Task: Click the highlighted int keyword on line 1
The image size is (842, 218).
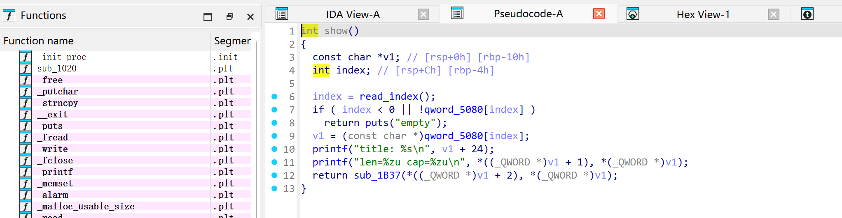Action: [x=310, y=31]
